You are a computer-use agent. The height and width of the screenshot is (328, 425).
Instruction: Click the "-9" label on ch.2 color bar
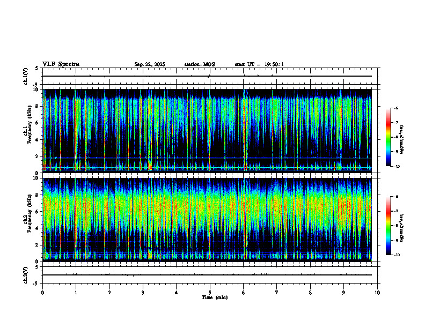pyautogui.click(x=396, y=240)
